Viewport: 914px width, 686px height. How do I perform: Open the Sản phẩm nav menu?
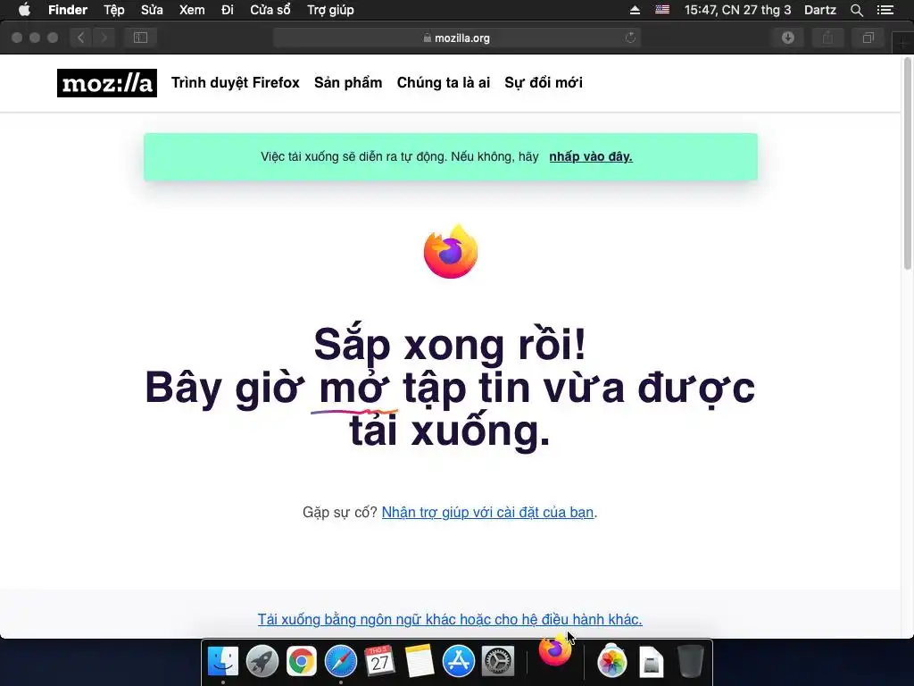click(348, 83)
